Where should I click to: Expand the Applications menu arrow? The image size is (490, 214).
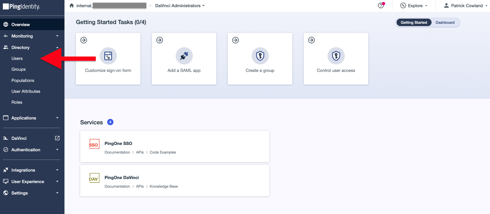pos(57,118)
